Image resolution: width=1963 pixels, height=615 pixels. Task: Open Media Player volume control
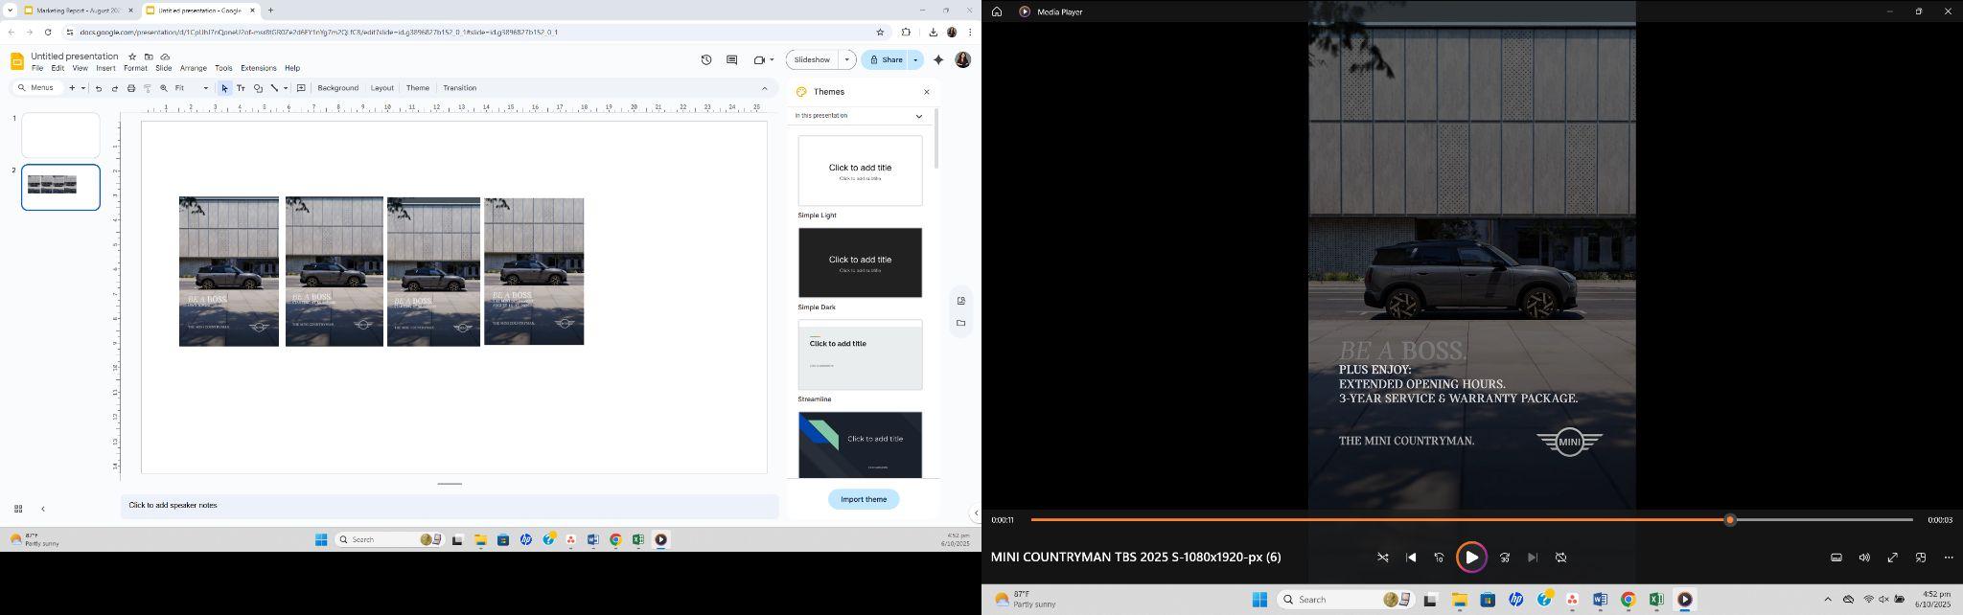(1864, 558)
